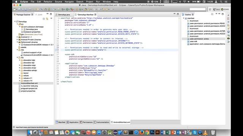Collapse the Referenced Libraries node
The height and width of the screenshot is (136, 243).
[17, 42]
